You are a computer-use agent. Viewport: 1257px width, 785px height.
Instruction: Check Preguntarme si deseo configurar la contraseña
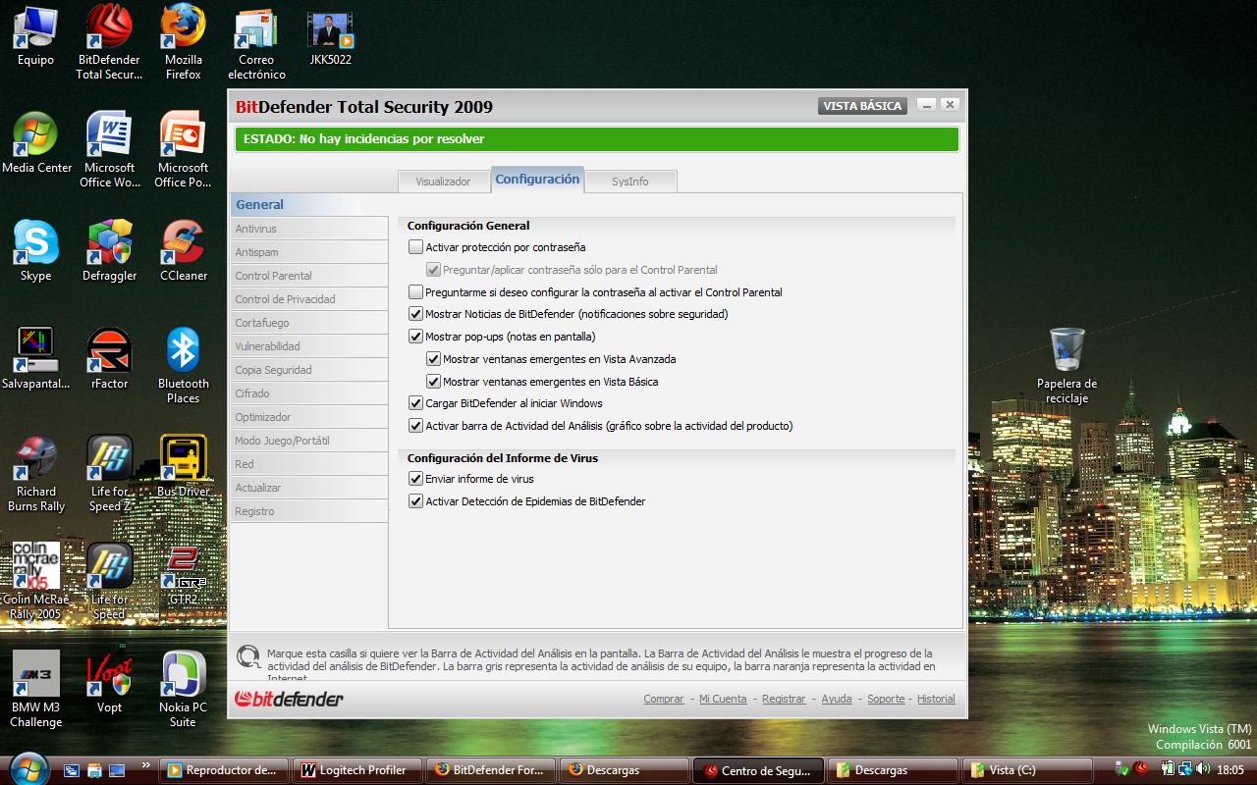coord(416,292)
